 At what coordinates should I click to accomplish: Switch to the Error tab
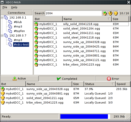(113, 79)
